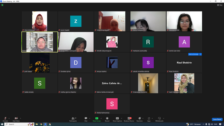The height and width of the screenshot is (126, 224).
Task: Turn on Show Captions
Action: 117,119
